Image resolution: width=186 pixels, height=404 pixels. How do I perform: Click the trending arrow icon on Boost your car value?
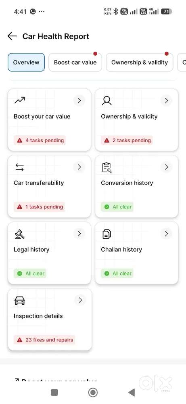19,100
